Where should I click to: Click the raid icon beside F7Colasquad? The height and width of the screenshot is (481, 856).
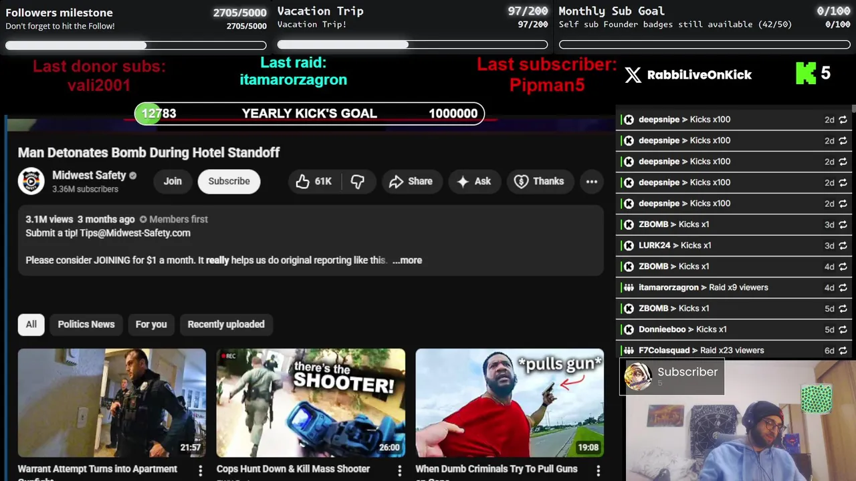pos(629,350)
